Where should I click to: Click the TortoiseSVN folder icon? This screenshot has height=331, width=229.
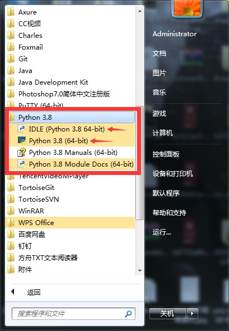pos(11,199)
